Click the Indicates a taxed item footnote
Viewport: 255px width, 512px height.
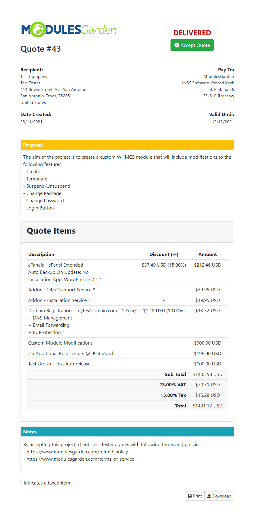click(x=46, y=483)
